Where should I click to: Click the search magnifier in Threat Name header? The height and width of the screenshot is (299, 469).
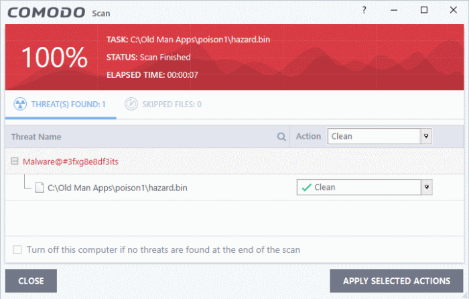281,137
